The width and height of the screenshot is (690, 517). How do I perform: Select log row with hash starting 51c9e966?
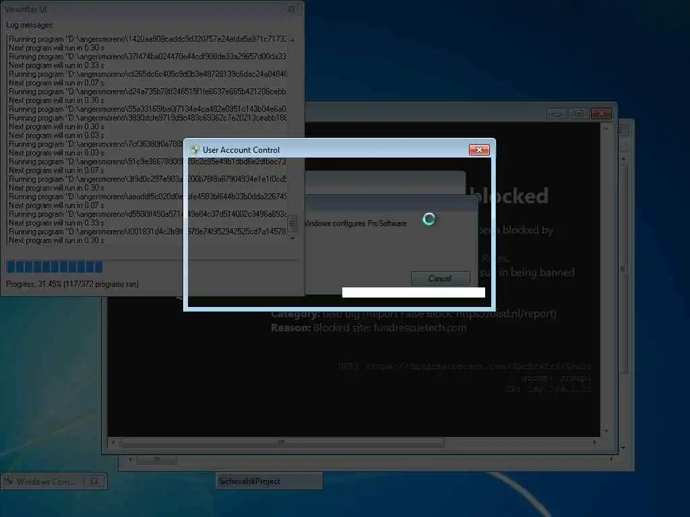click(x=147, y=162)
